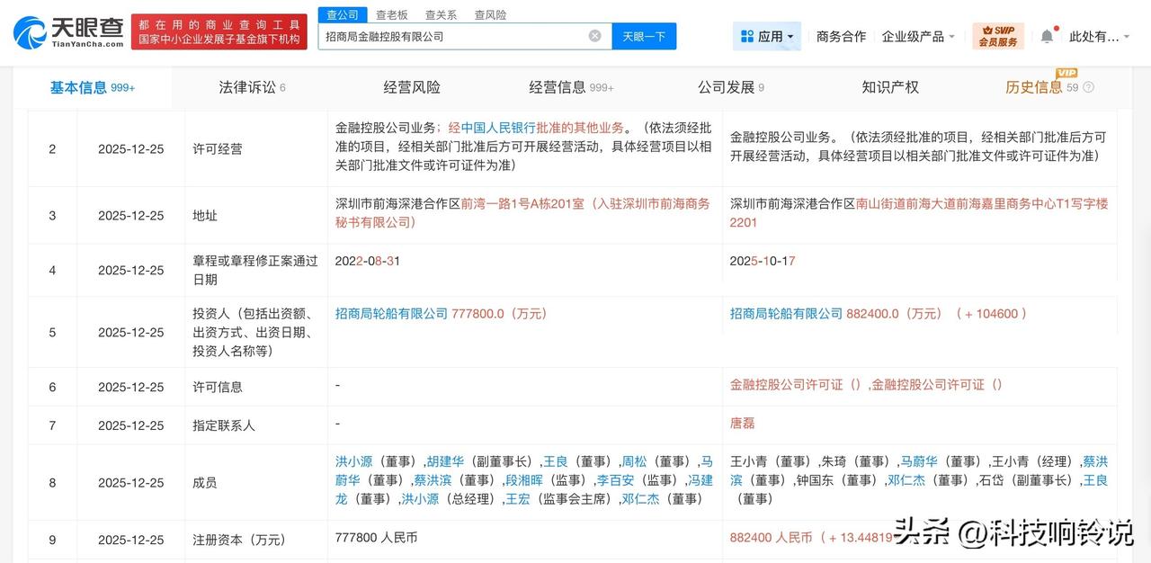Click the 成员 row label
Image resolution: width=1151 pixels, height=563 pixels.
click(x=205, y=482)
